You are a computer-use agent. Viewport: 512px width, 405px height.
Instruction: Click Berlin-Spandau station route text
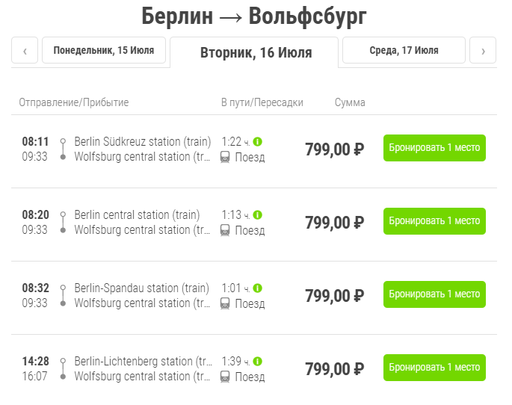pos(141,288)
